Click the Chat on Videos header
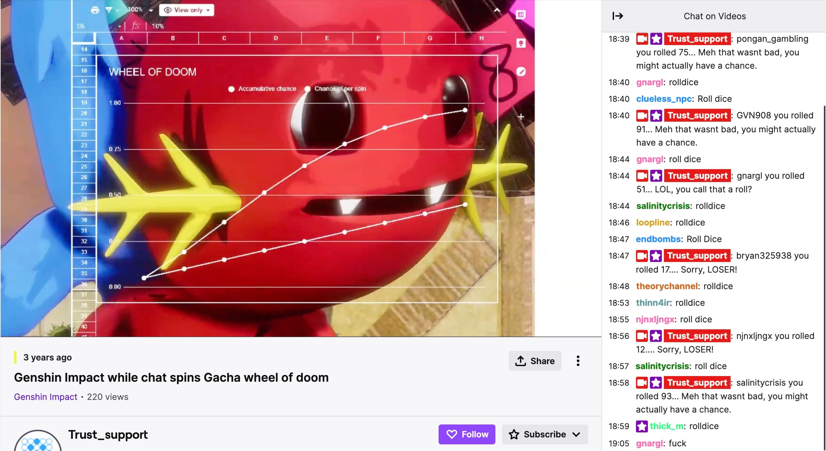The height and width of the screenshot is (451, 826). (x=714, y=16)
